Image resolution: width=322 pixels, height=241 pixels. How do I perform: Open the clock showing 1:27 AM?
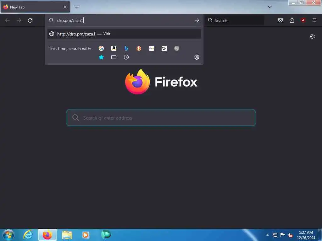pos(306,235)
